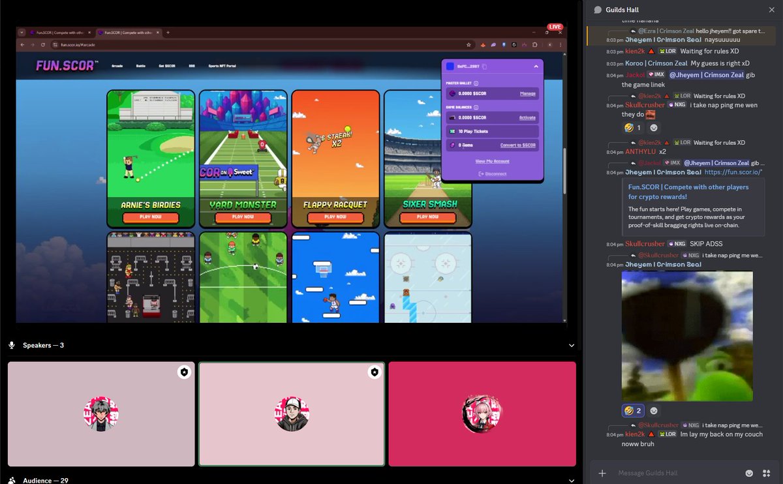Click the Jheyem | Crimson Zeal mention by Jackol
This screenshot has width=783, height=484.
pos(707,75)
